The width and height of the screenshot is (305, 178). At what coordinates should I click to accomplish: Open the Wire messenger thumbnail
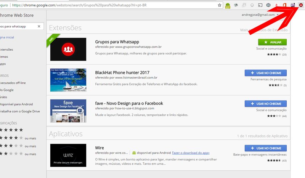68,155
